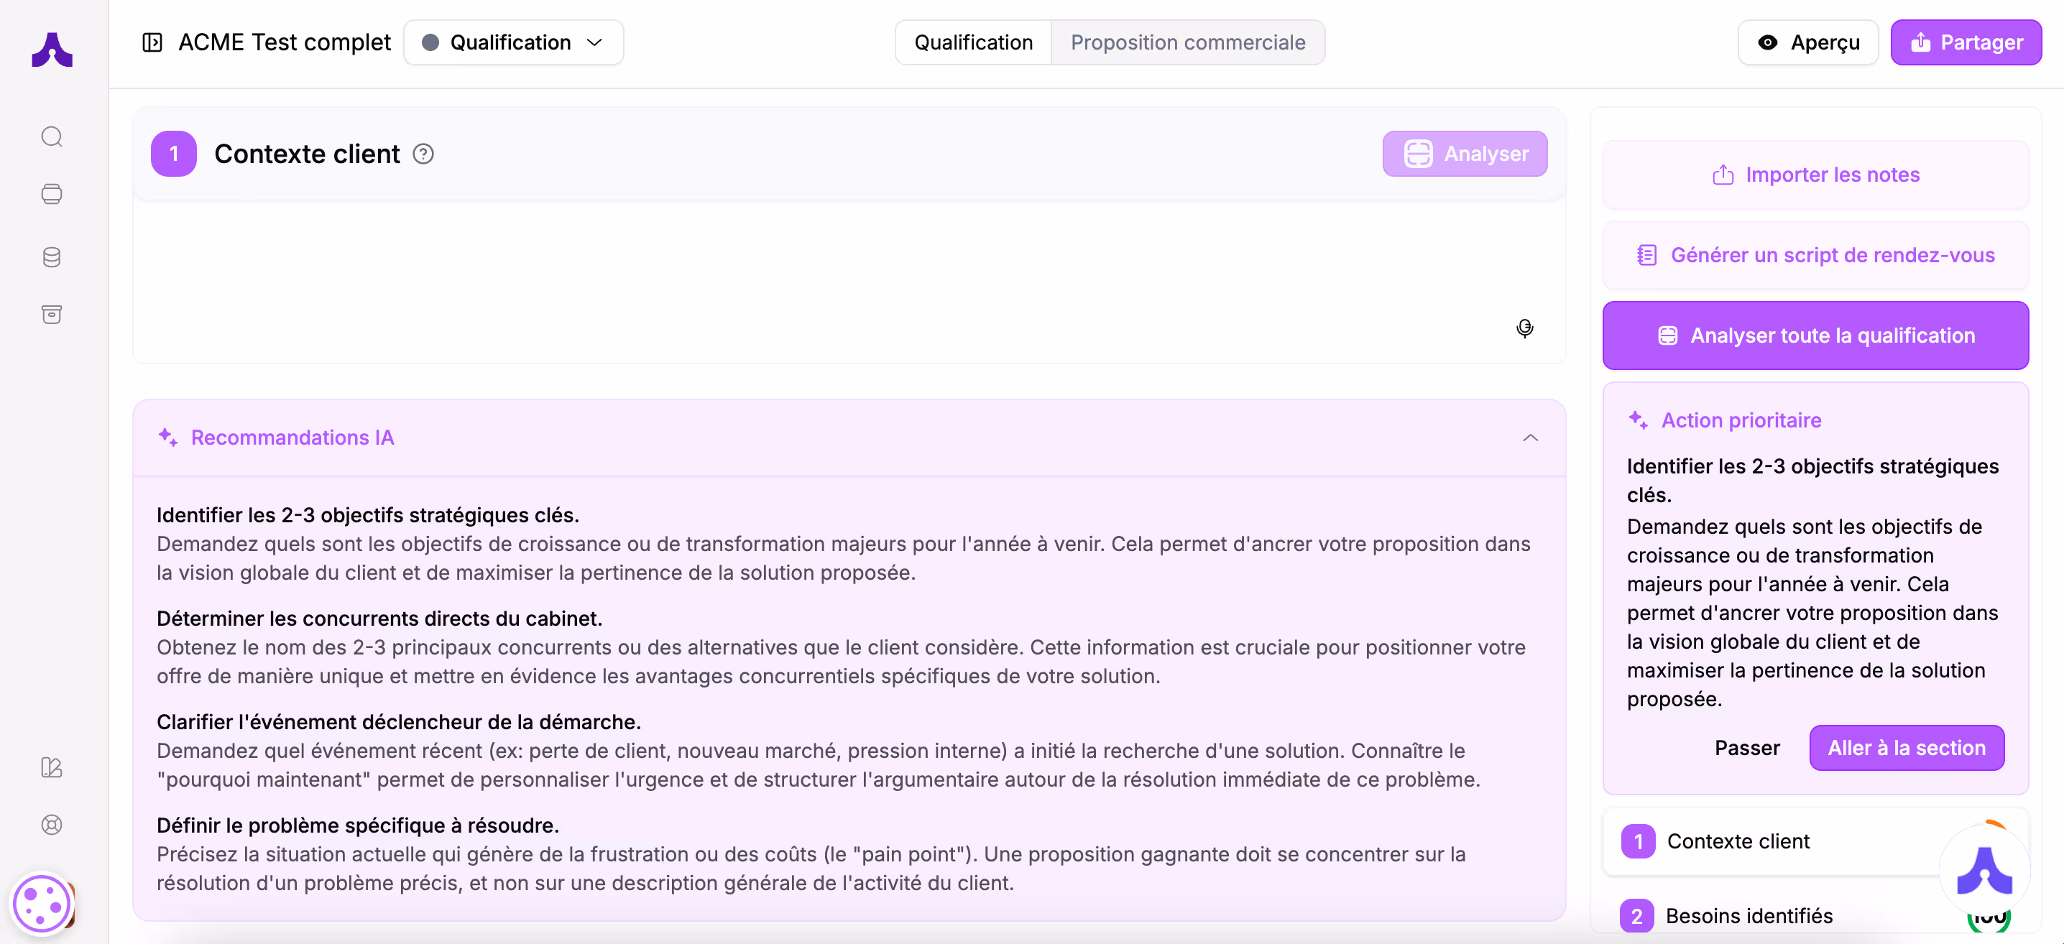Screen dimensions: 2064x944
Task: Toggle the sidebar panel icon near title
Action: [152, 42]
